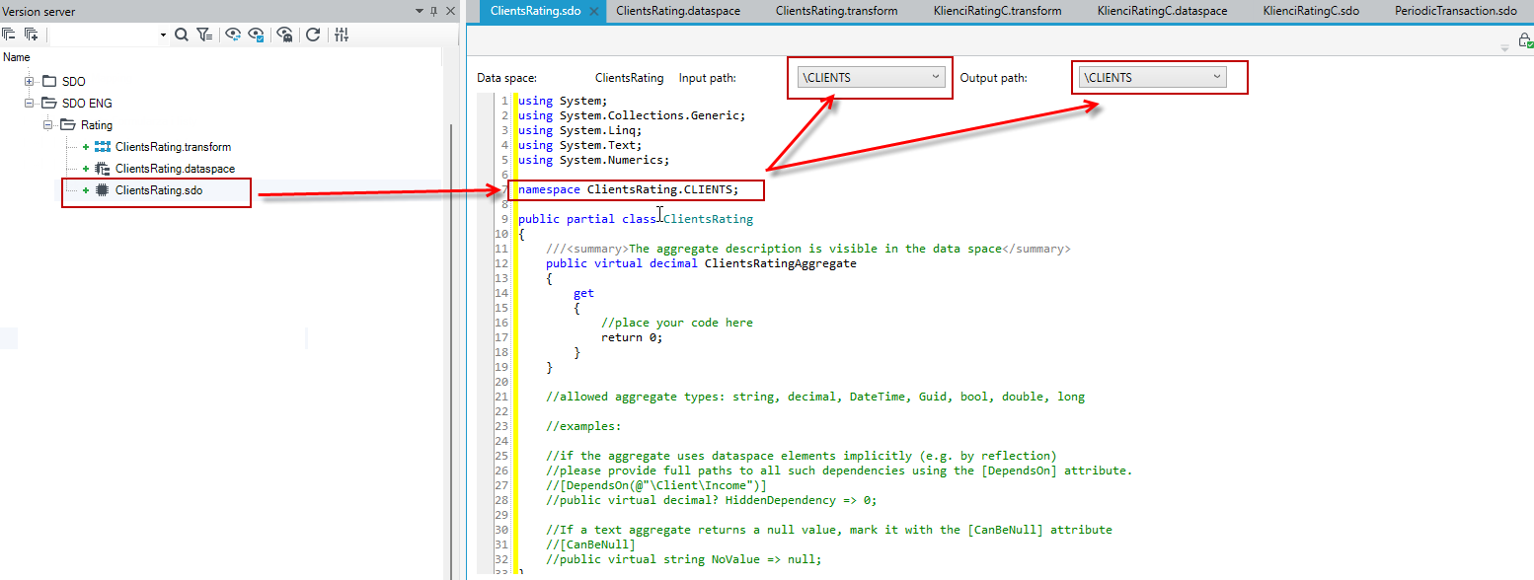Open the Output path \CLIENTS dropdown
This screenshot has width=1534, height=580.
point(1152,77)
